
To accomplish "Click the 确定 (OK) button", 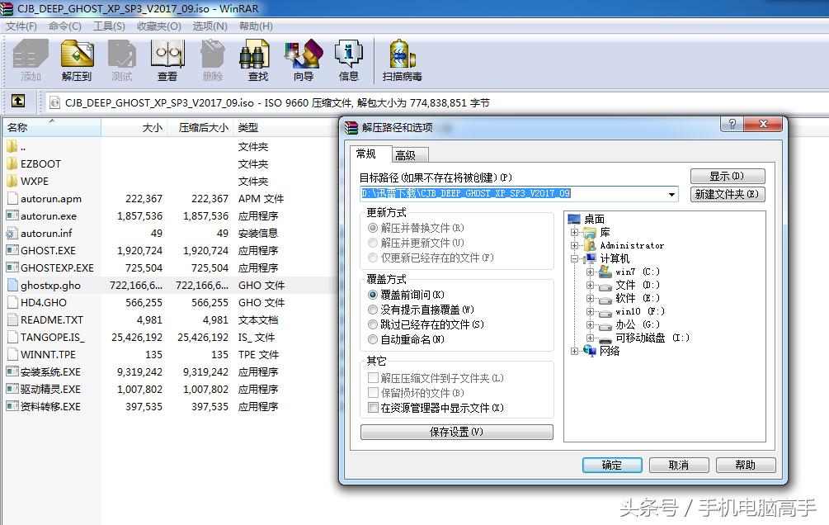I will pyautogui.click(x=612, y=465).
